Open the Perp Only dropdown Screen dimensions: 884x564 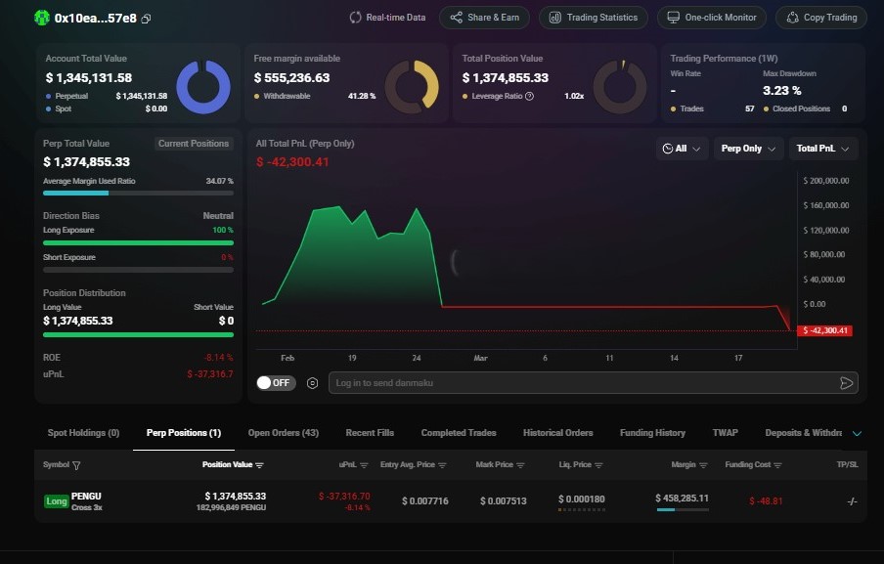748,149
